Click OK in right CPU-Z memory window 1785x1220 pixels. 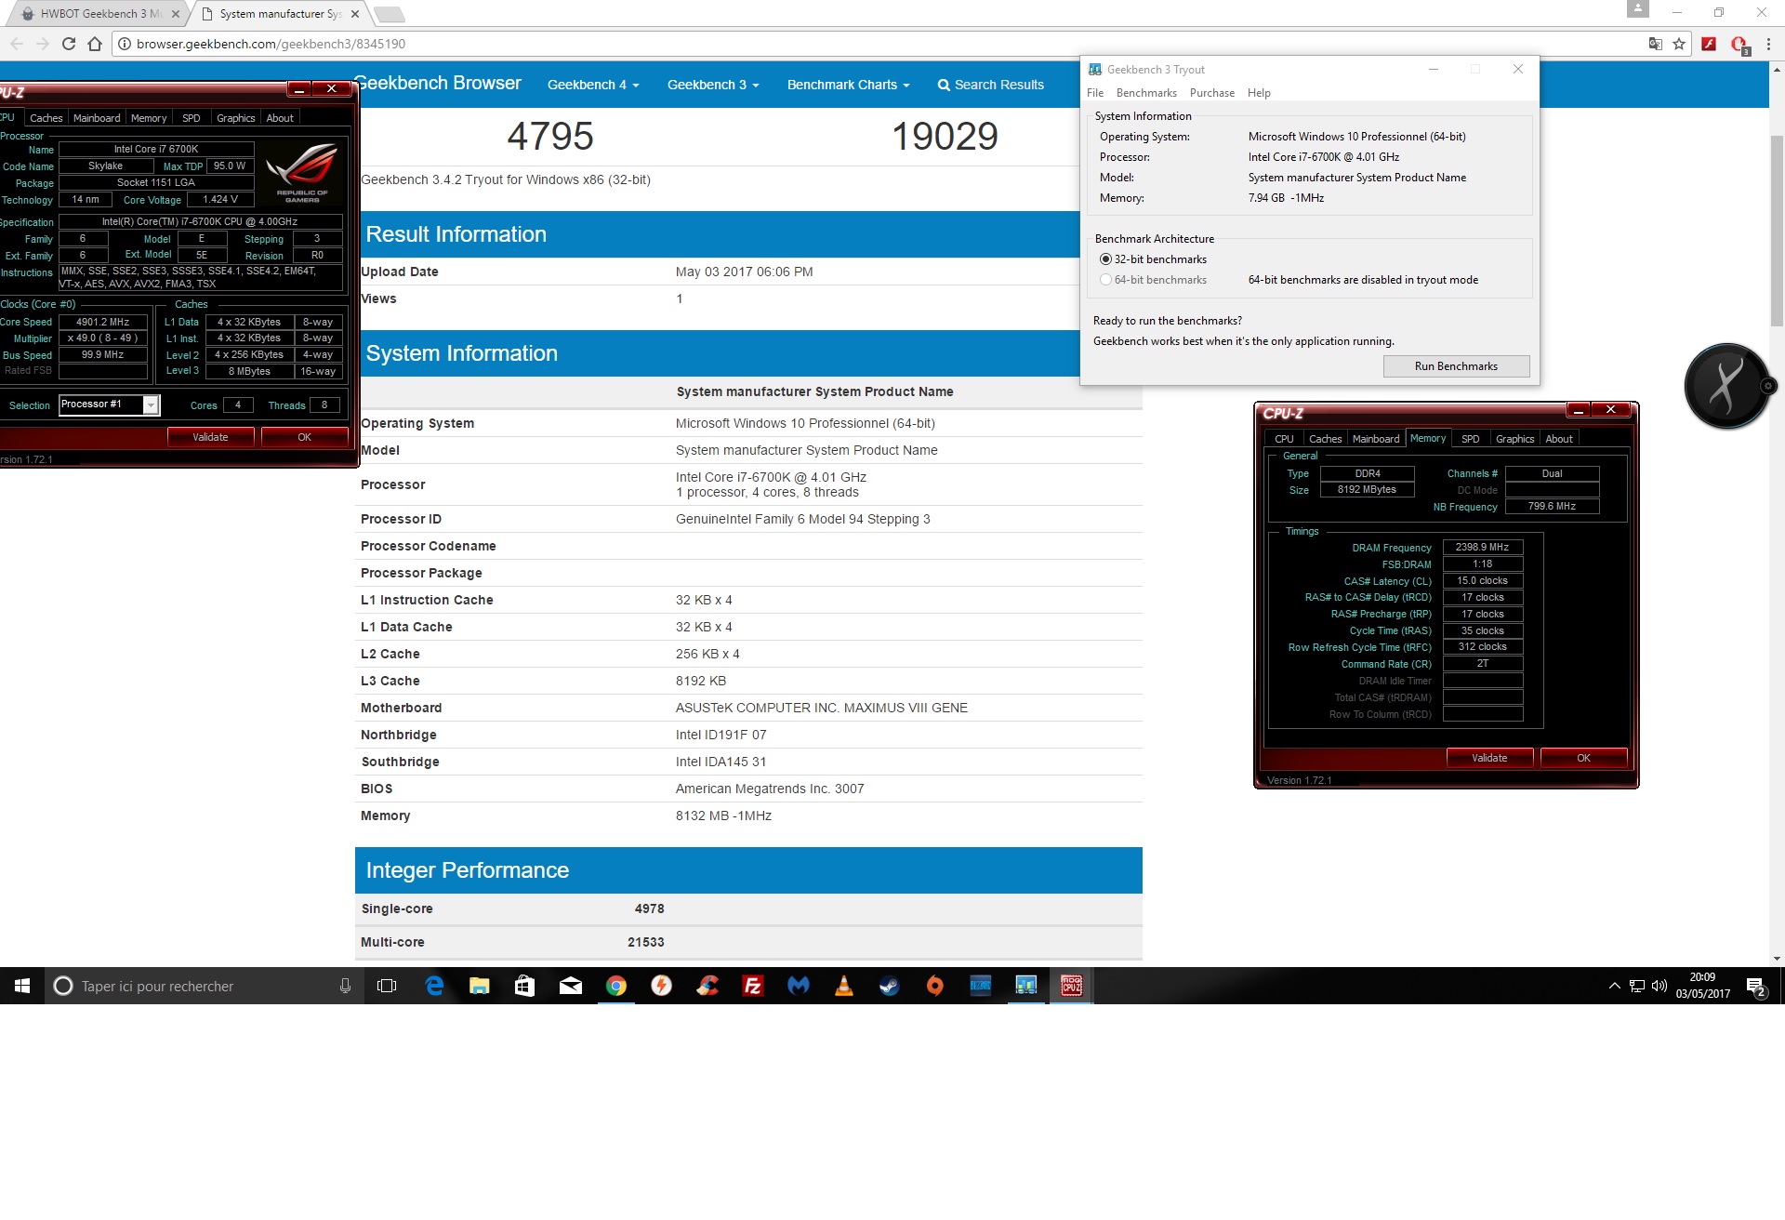[x=1584, y=758]
